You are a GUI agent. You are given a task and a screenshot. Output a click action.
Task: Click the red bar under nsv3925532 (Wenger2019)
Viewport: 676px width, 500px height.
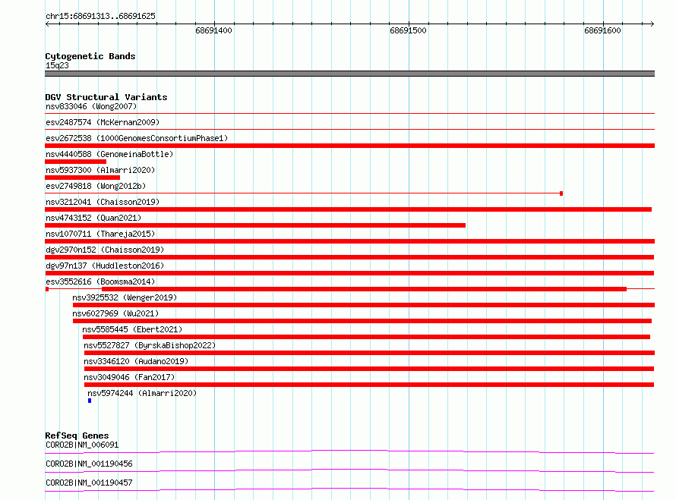[364, 305]
